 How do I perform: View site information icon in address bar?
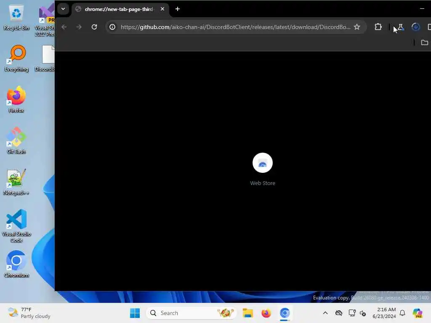[x=112, y=27]
